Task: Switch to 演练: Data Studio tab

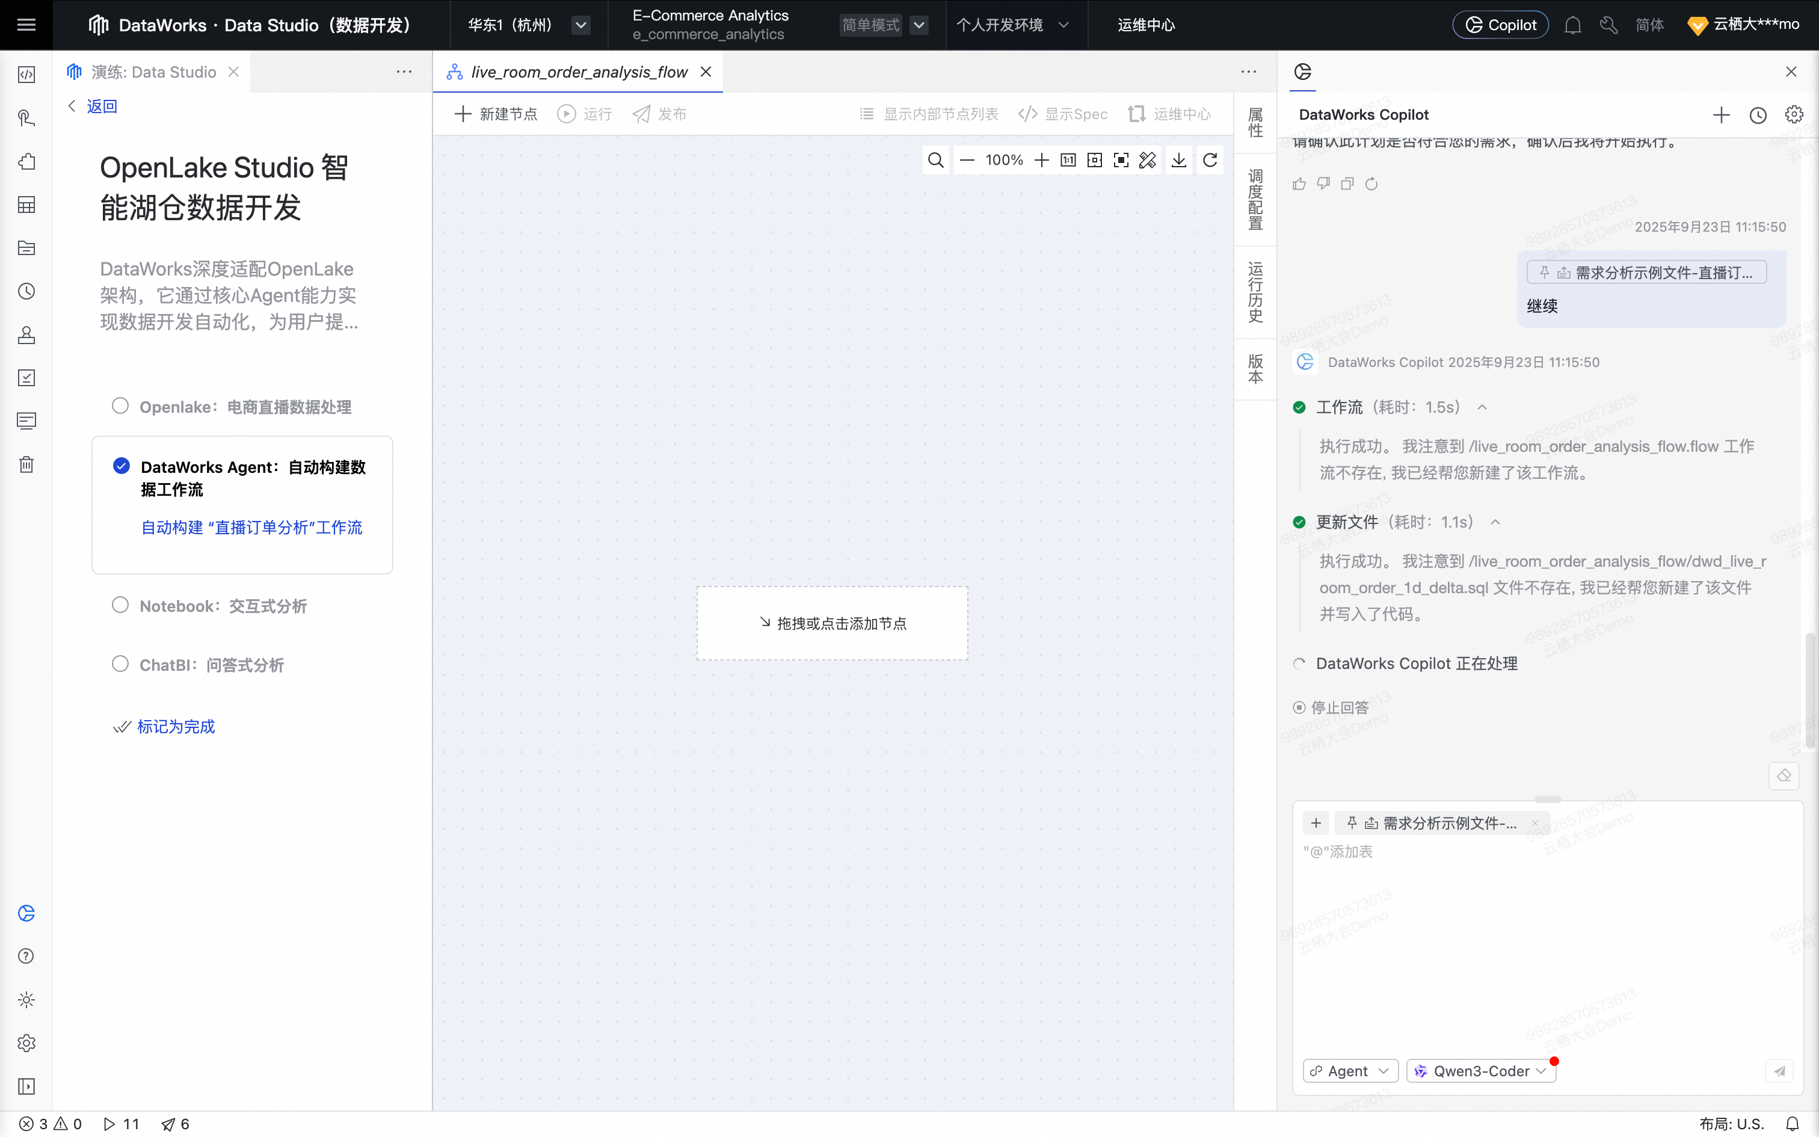Action: (x=153, y=72)
